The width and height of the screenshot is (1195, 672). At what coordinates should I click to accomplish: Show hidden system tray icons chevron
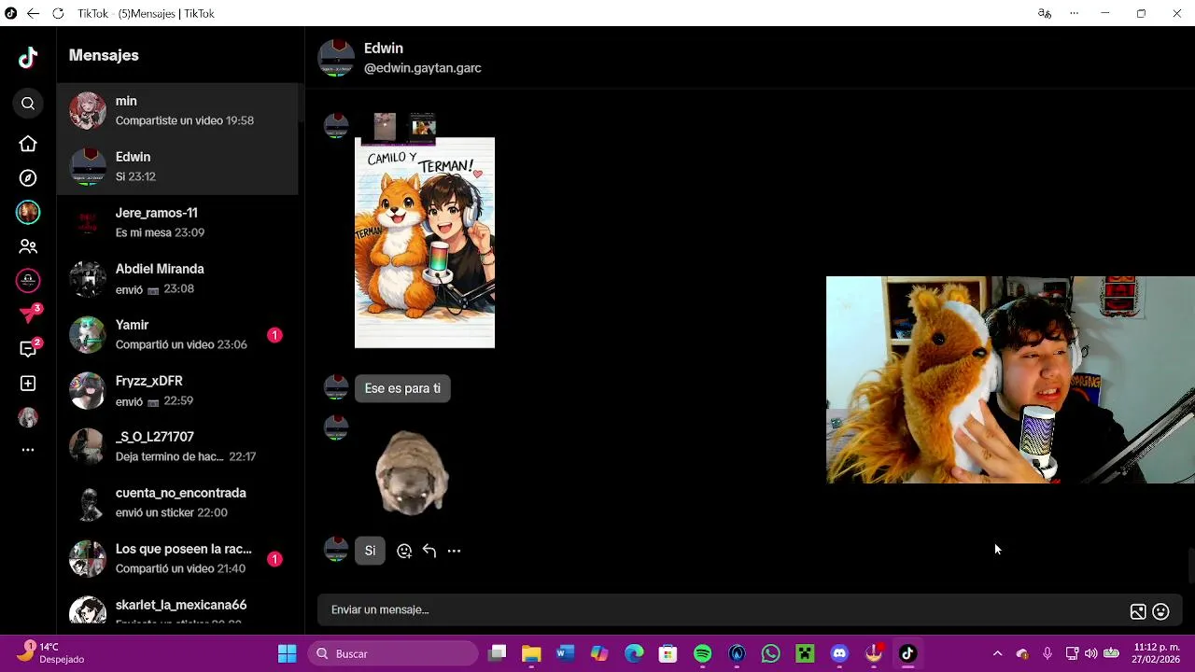997,653
